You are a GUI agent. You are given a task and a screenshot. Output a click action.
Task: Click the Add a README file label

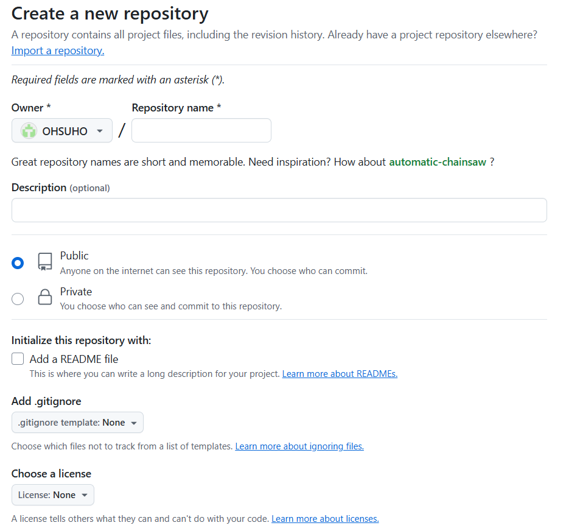[74, 359]
